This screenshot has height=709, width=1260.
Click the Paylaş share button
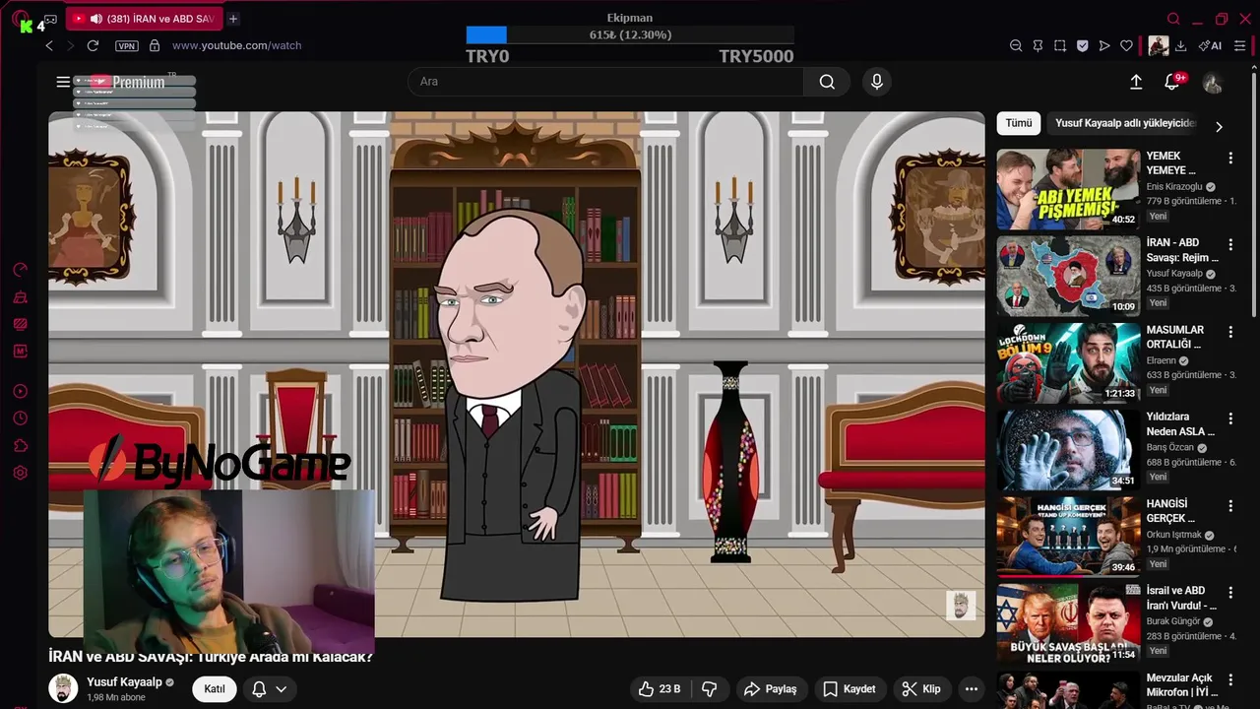(x=770, y=689)
